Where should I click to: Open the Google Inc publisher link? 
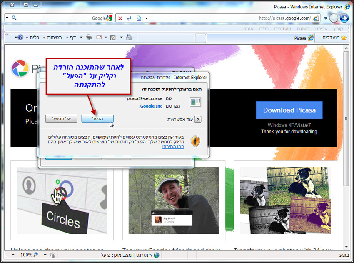click(x=151, y=106)
